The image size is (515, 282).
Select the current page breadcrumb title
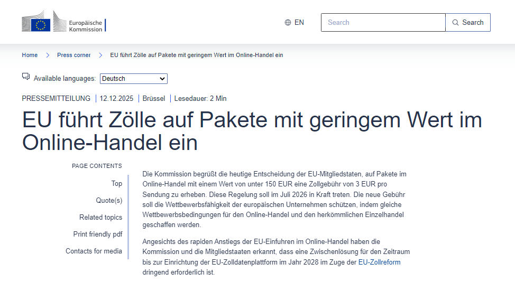click(196, 55)
